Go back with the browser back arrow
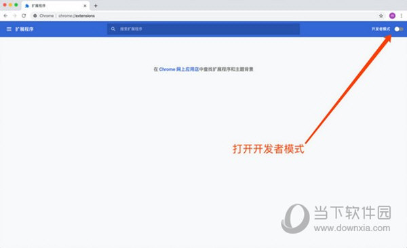The width and height of the screenshot is (407, 248). point(5,16)
